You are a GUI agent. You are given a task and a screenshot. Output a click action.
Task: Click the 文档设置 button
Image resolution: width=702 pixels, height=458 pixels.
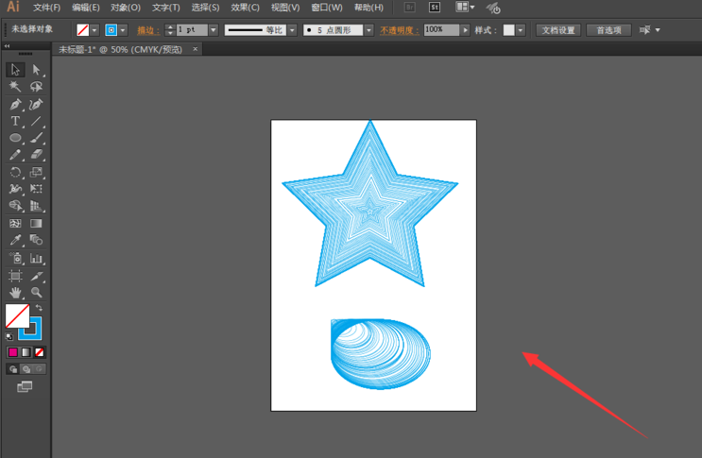(x=557, y=30)
